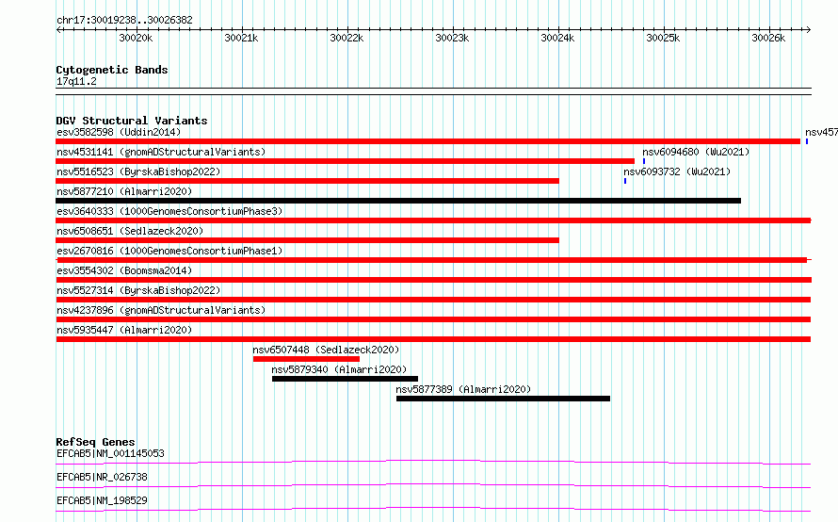Open esv3640333 (1000GenomesConsortiumPhase3) entry
Viewport: 838px width, 522px height.
433,220
